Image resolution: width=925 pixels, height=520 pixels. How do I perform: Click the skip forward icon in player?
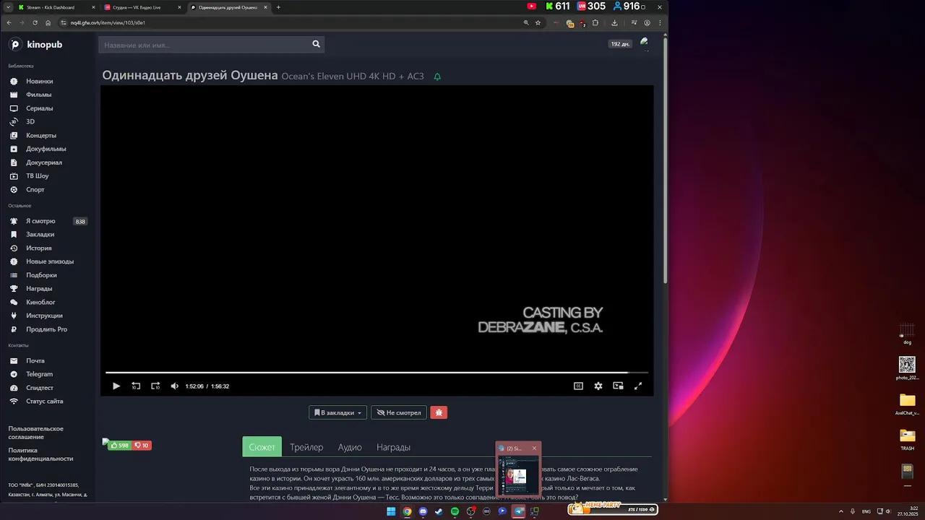155,386
